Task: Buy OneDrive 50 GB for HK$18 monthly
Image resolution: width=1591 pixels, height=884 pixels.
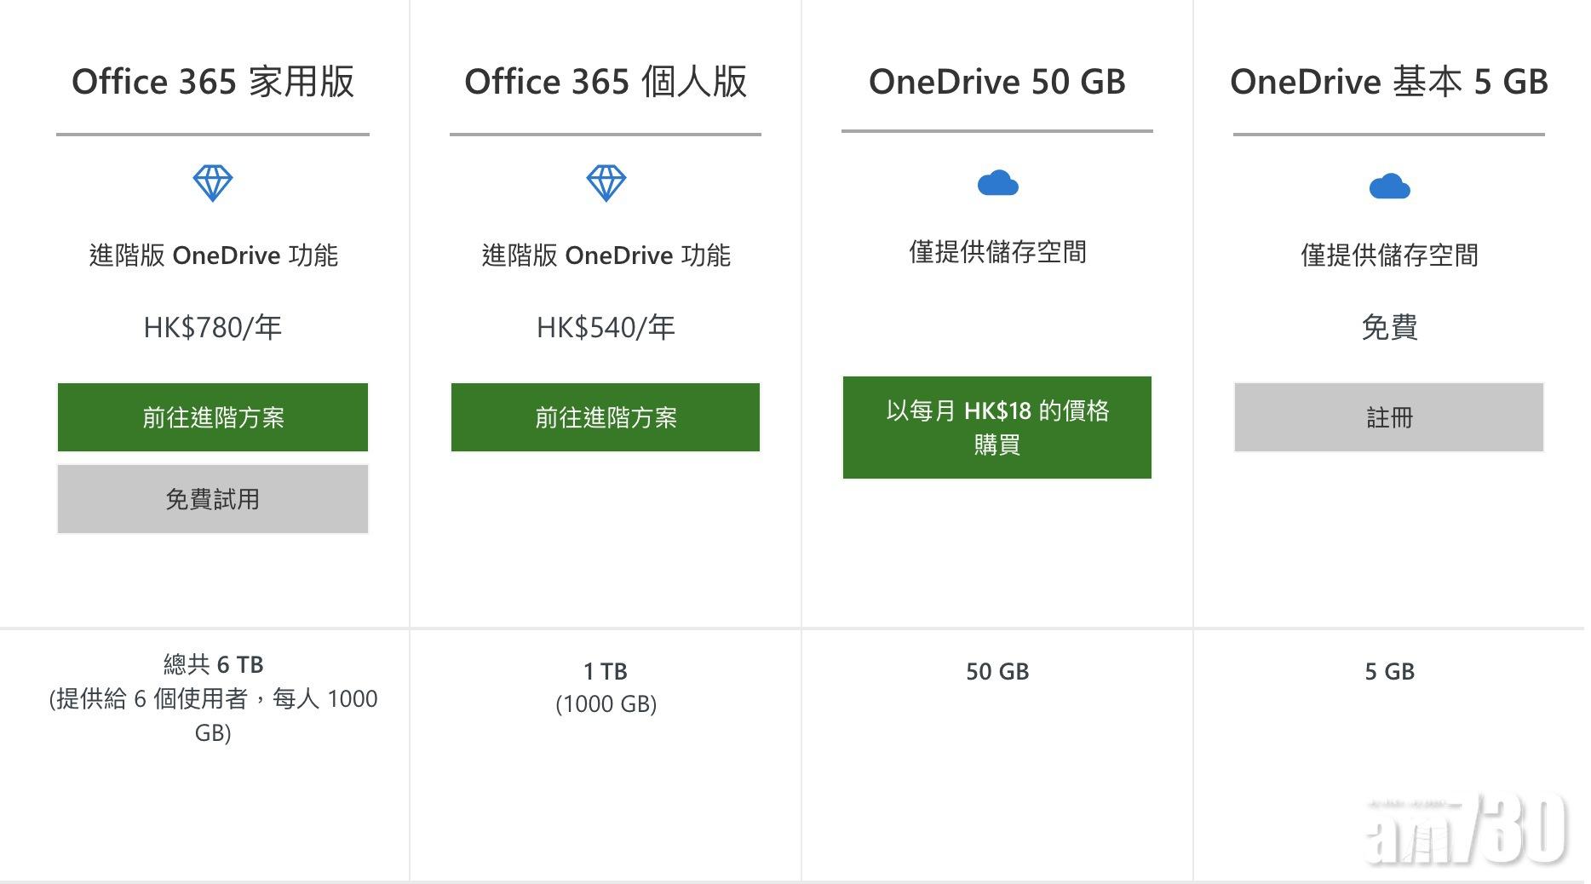Action: (x=997, y=428)
